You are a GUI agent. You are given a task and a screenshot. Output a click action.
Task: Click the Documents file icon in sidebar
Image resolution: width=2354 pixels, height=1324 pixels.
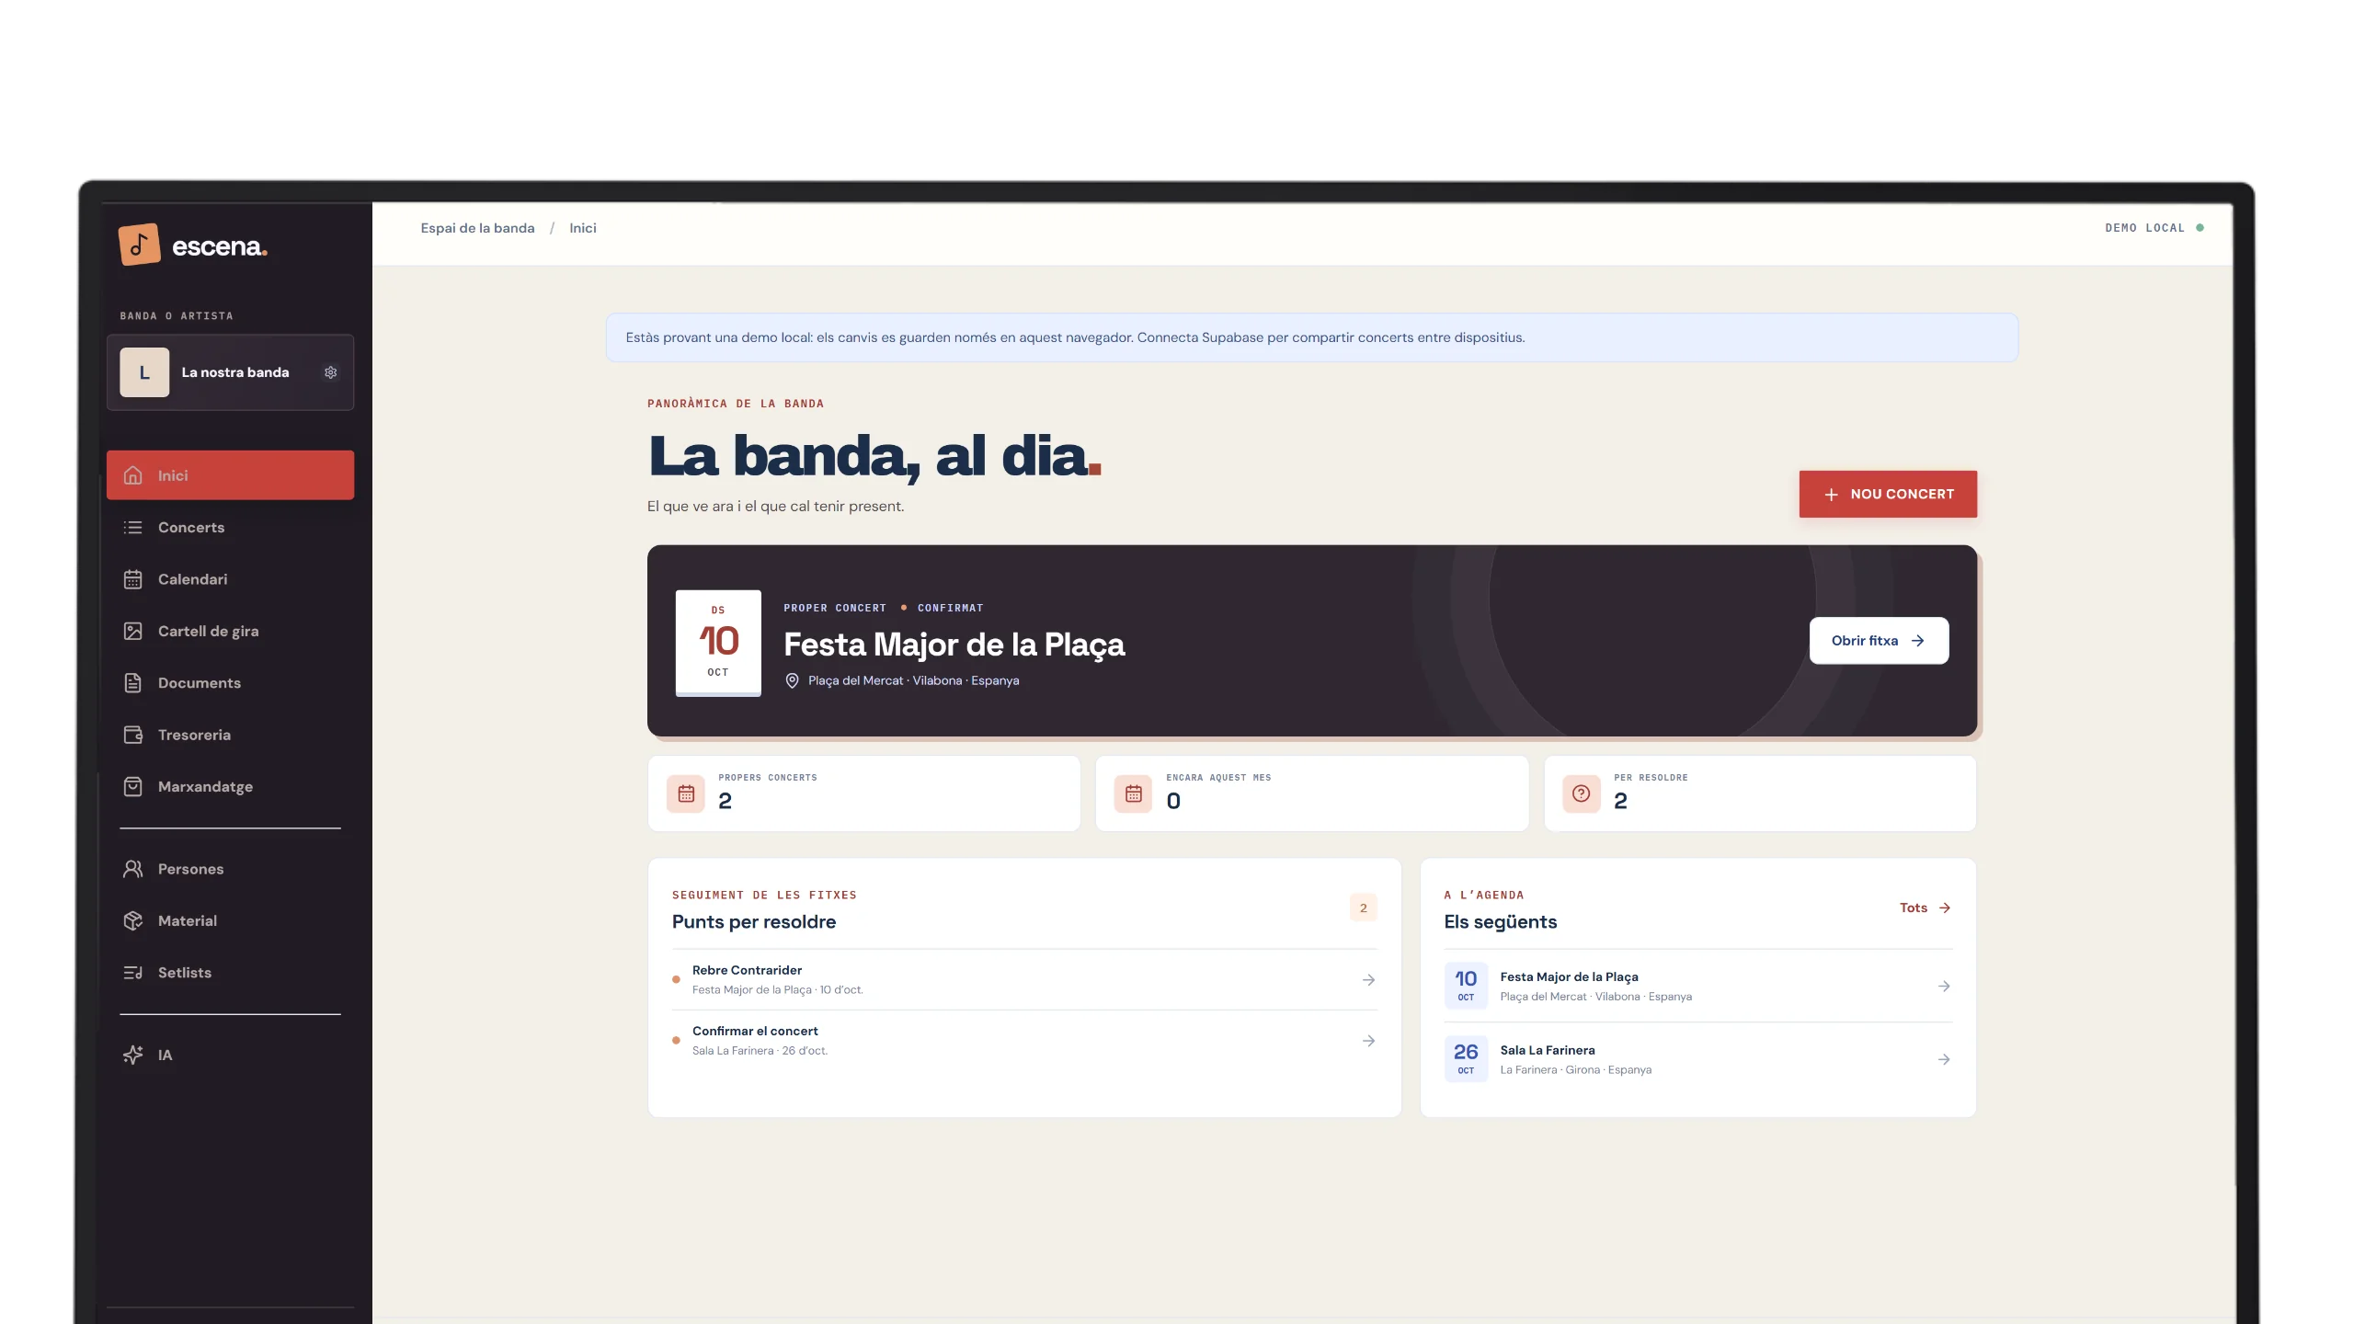pyautogui.click(x=133, y=682)
